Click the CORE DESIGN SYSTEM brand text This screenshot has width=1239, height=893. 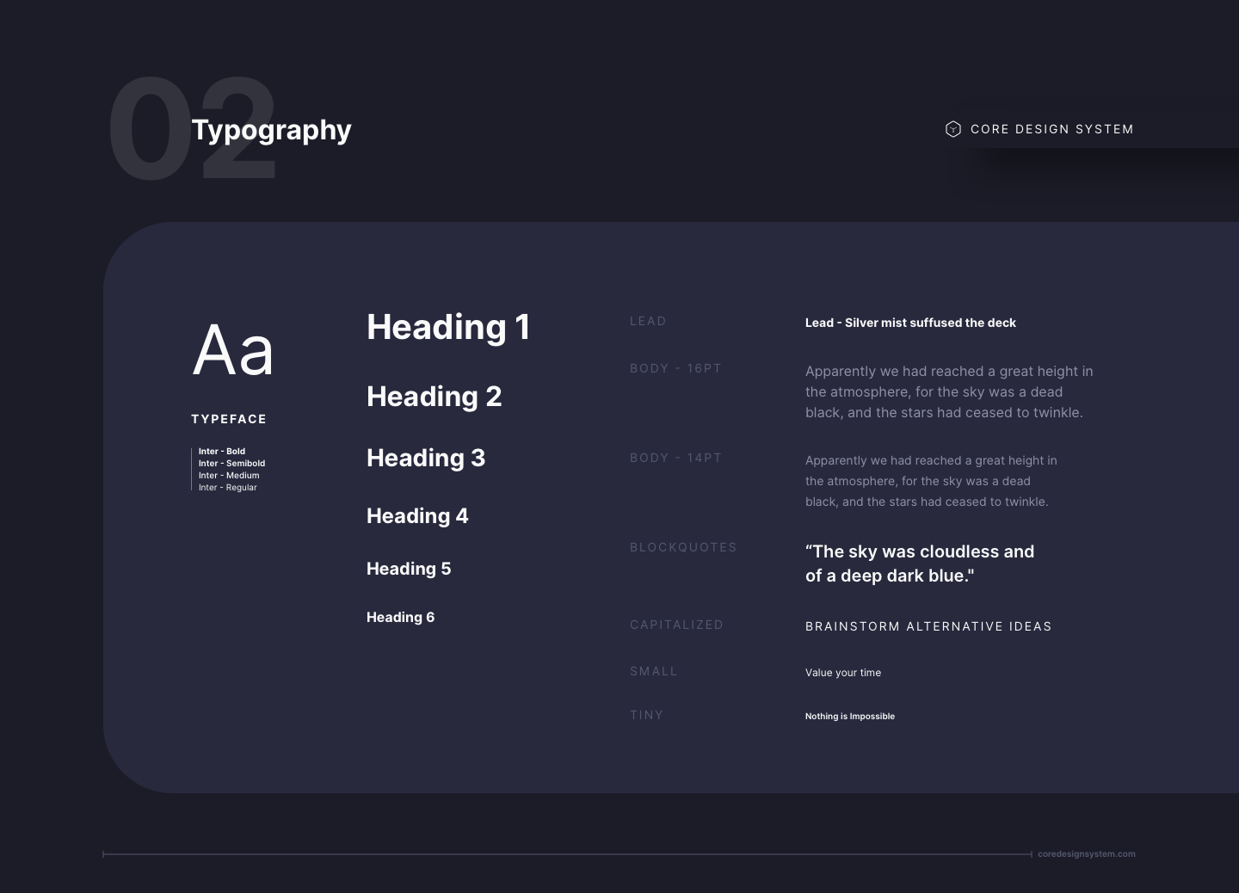[1052, 129]
